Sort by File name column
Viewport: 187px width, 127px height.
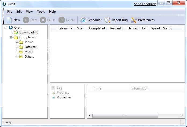(65, 28)
